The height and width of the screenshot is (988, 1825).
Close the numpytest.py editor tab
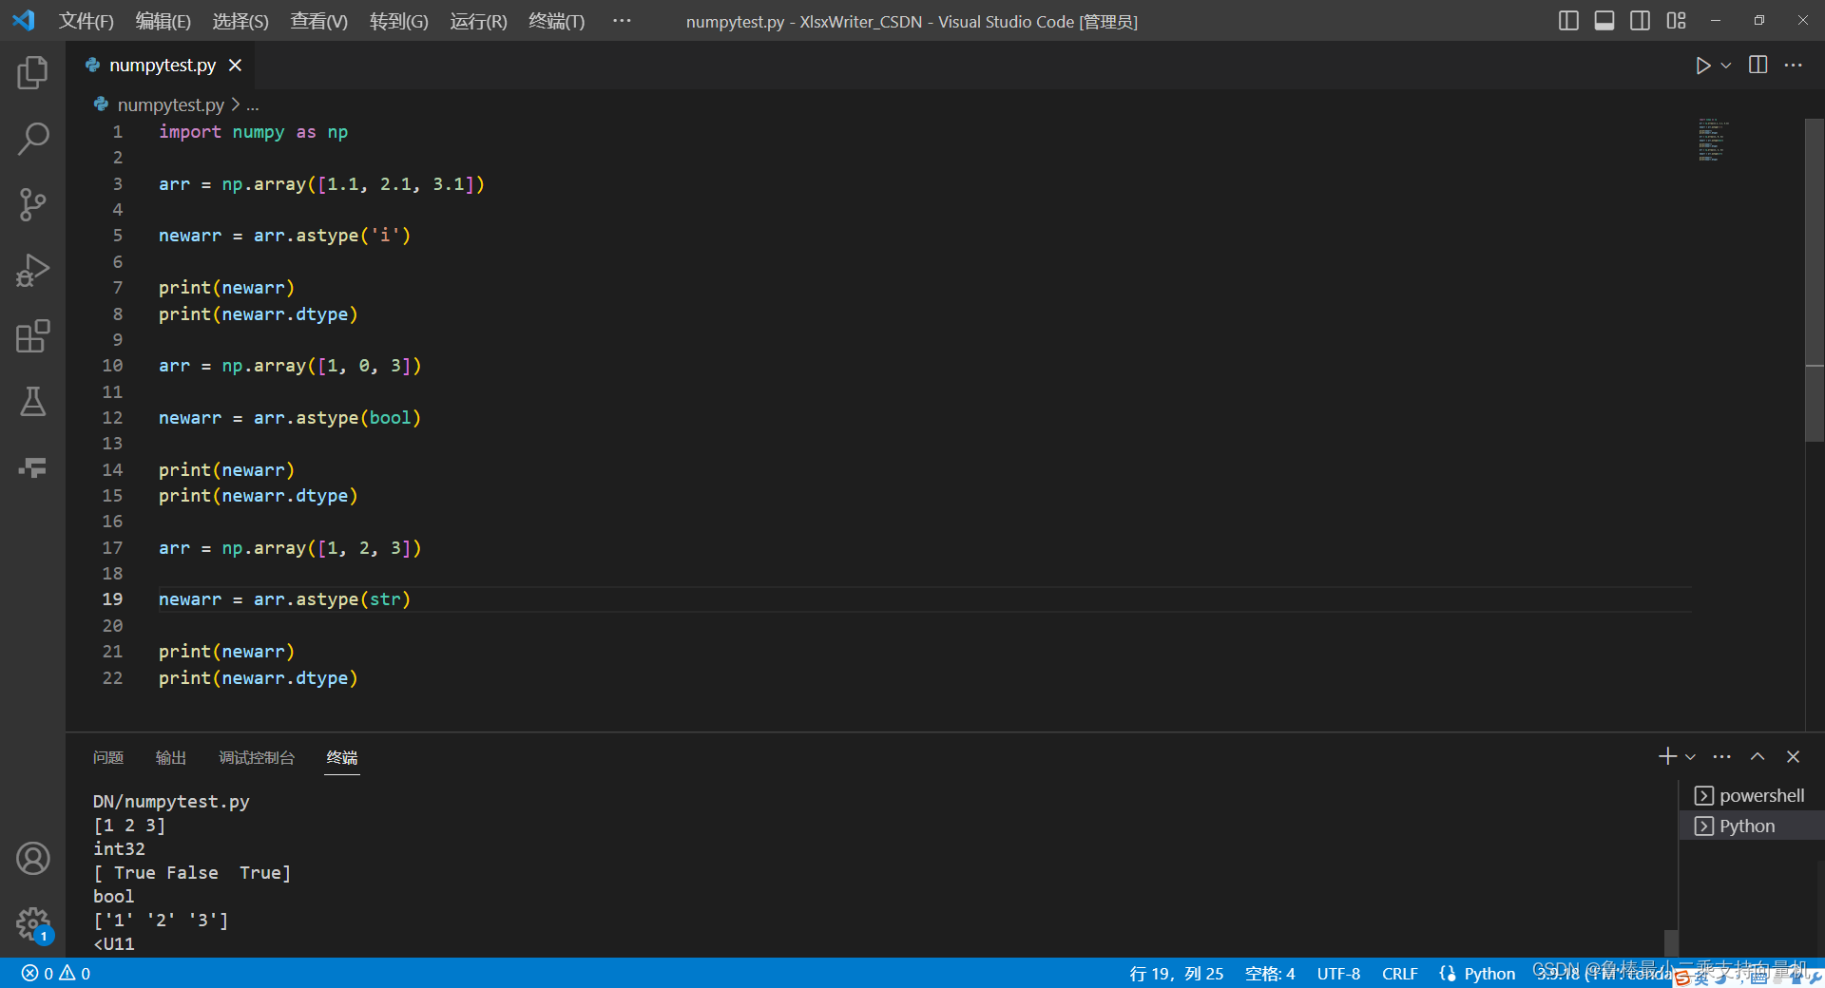(235, 66)
